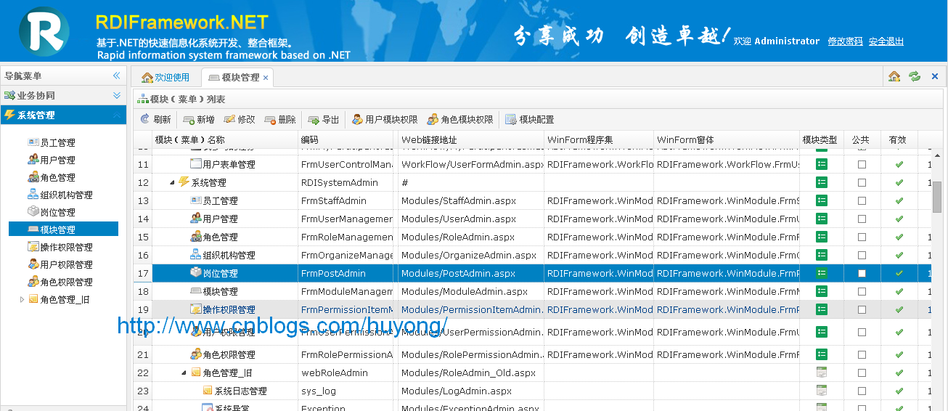Image resolution: width=948 pixels, height=411 pixels.
Task: Toggle the 公共 checkbox in row 12
Action: tap(862, 183)
